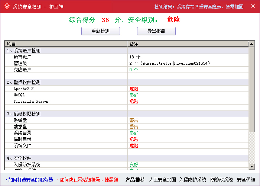Click the 警告 status for 系统盘
Screen dimensions: 260x186
134,120
